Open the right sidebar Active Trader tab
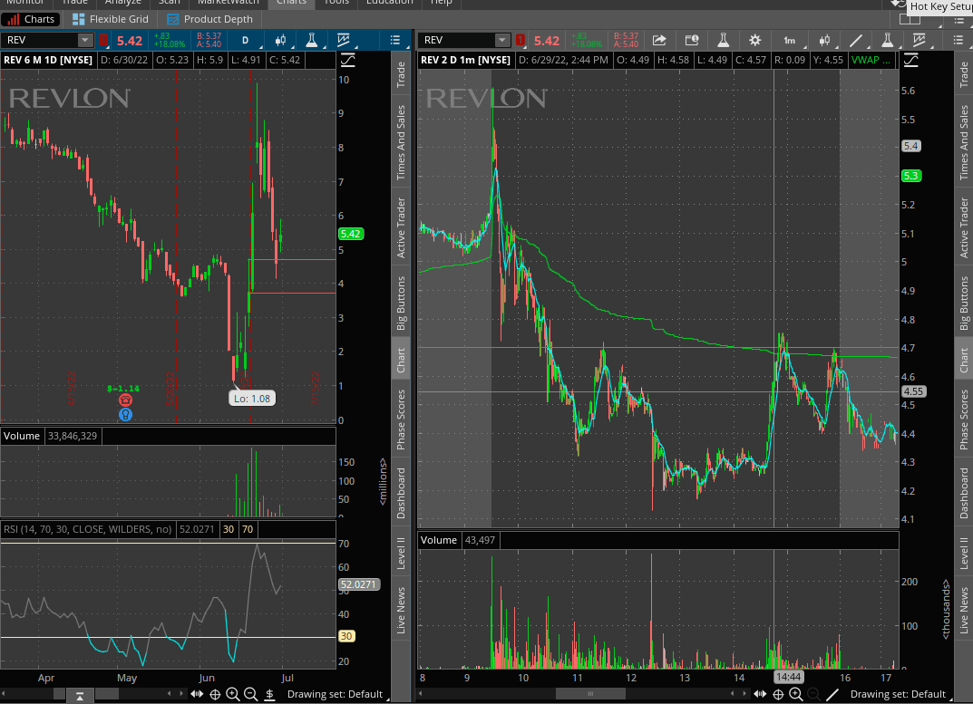The image size is (973, 704). pos(964,227)
